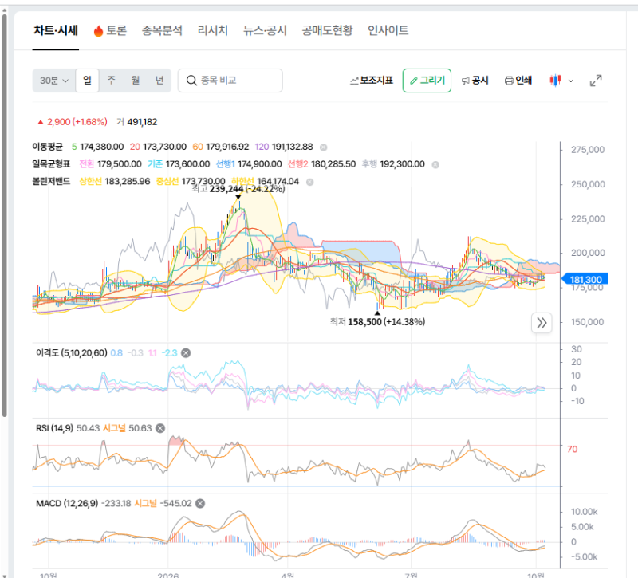Open the 30분 minute interval dropdown
This screenshot has width=638, height=578.
tap(54, 81)
